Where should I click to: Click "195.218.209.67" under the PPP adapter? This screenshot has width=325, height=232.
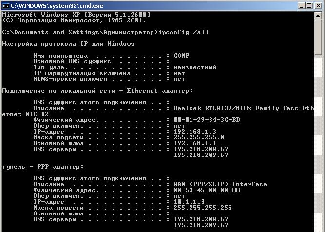201,225
